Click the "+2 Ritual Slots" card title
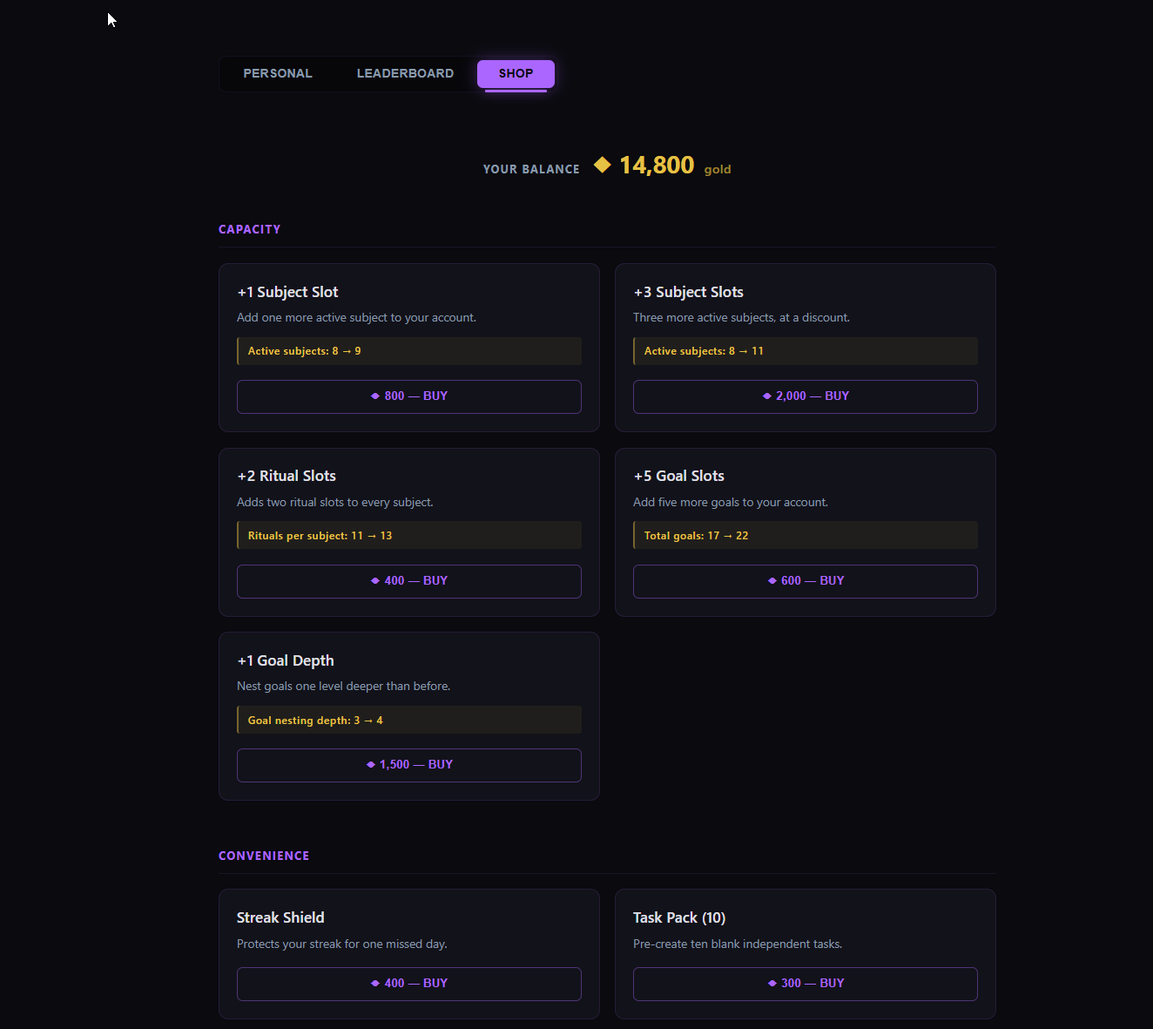This screenshot has width=1153, height=1029. [x=287, y=476]
